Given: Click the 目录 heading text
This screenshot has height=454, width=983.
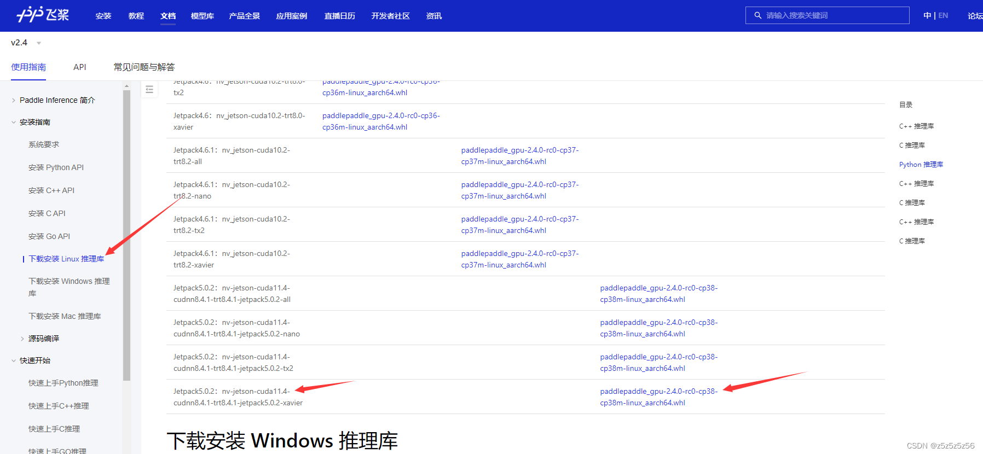Looking at the screenshot, I should (x=906, y=104).
